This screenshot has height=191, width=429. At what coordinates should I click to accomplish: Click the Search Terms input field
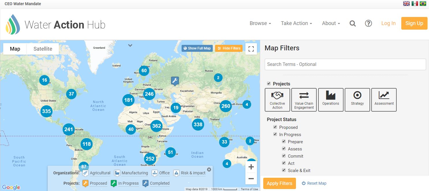click(345, 64)
